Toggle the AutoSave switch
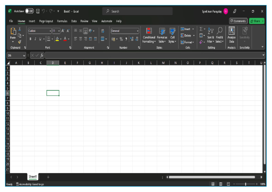 [x=29, y=11]
